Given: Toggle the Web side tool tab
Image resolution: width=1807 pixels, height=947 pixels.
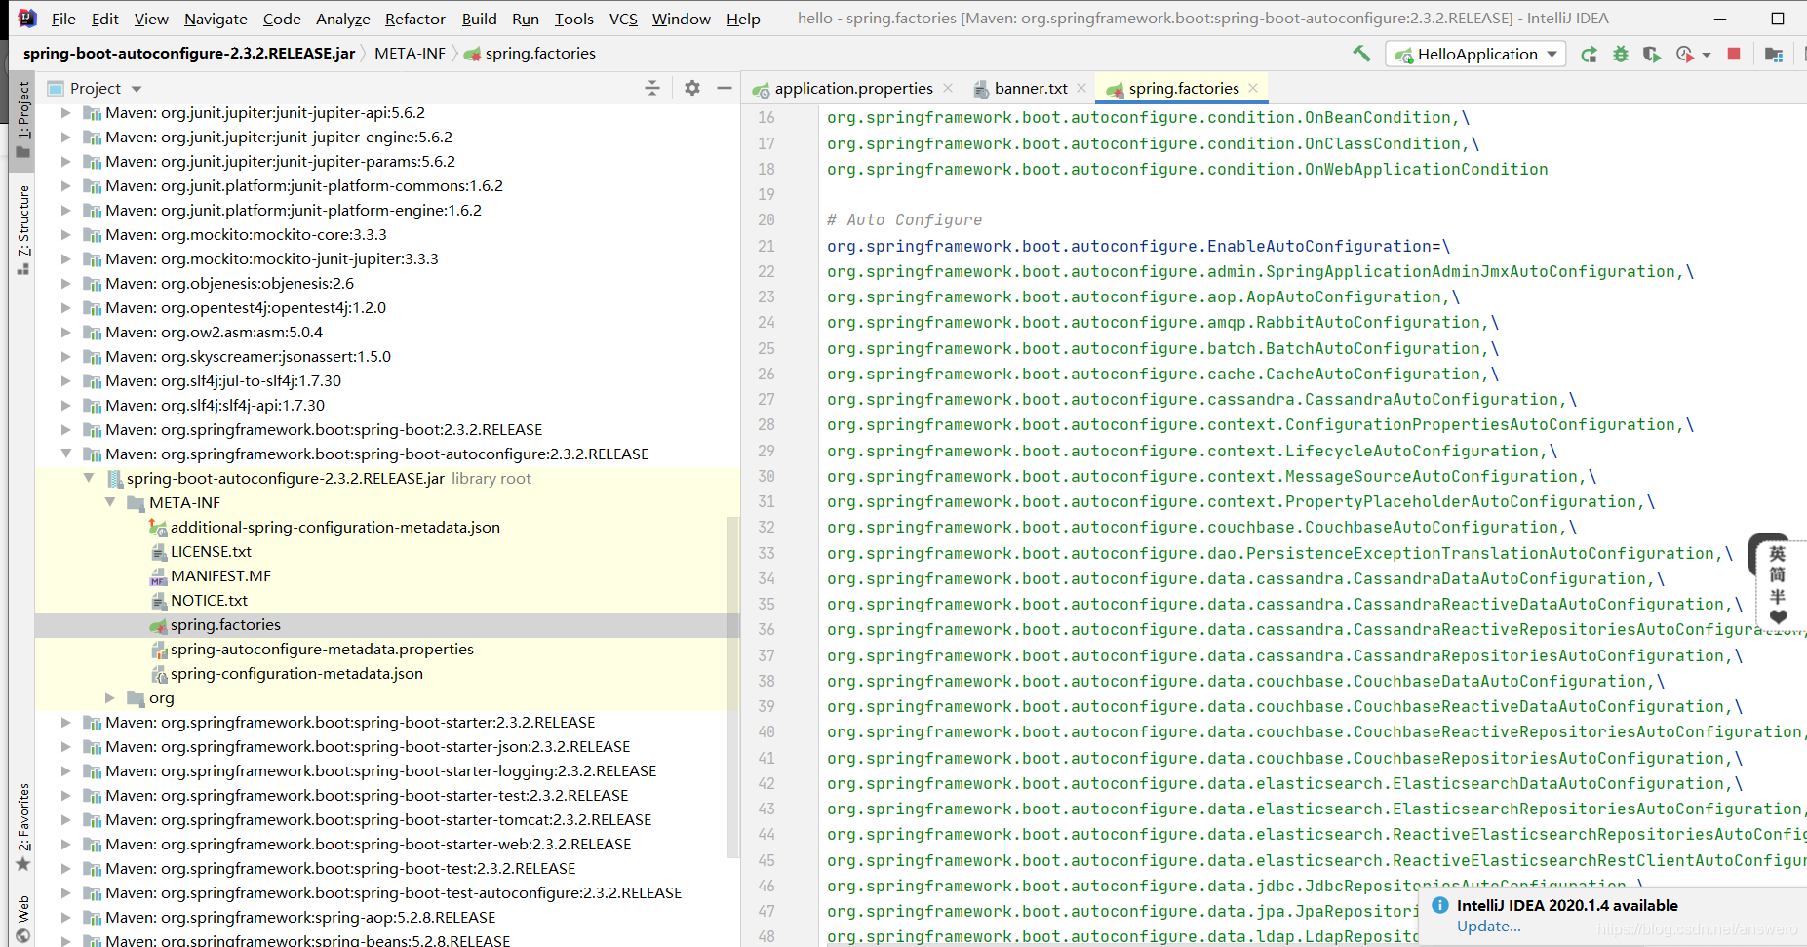Looking at the screenshot, I should (x=23, y=919).
